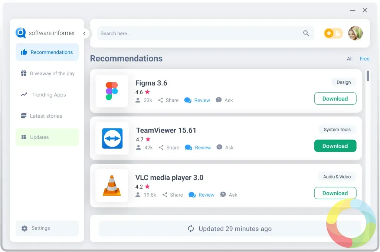Screen dimensions: 380x252
Task: Download Figma 3.6
Action: [x=335, y=99]
